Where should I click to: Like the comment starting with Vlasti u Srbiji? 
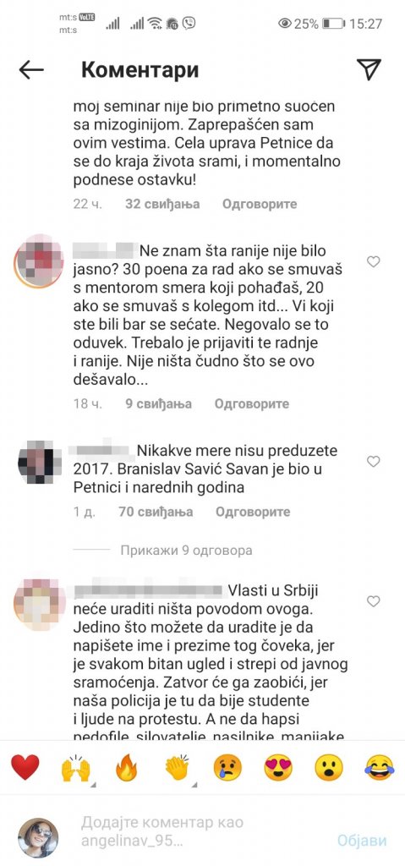374,601
